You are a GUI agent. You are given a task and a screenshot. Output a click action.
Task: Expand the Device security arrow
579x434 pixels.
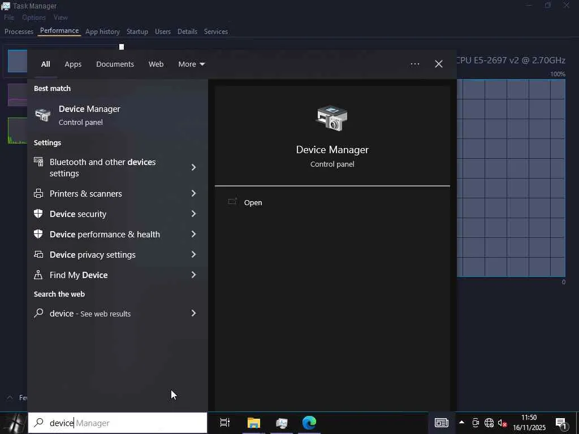[193, 214]
